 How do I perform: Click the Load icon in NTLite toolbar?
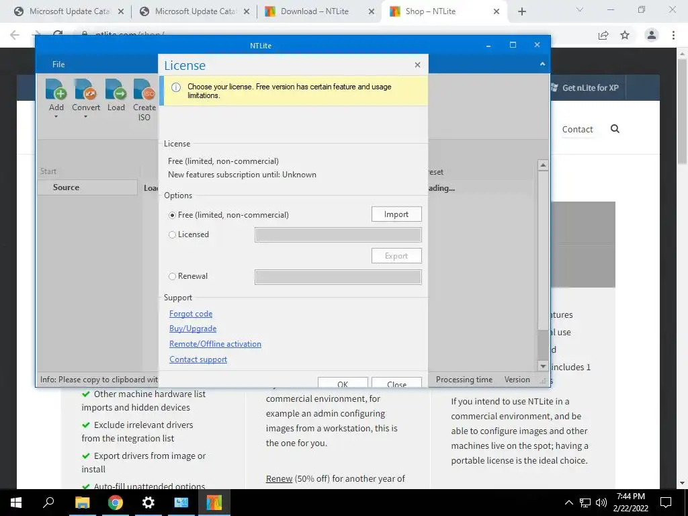pyautogui.click(x=116, y=89)
